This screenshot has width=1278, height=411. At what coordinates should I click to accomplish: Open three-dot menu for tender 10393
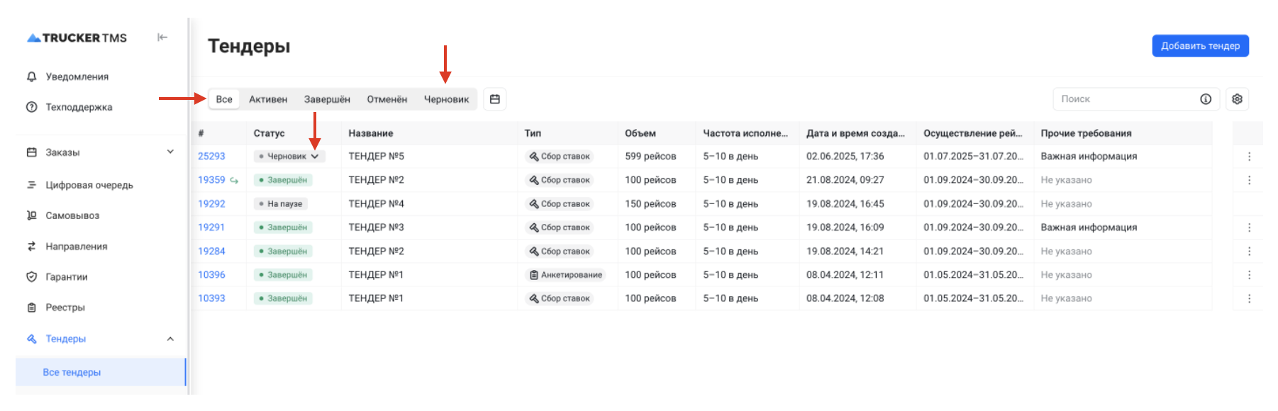pyautogui.click(x=1249, y=298)
